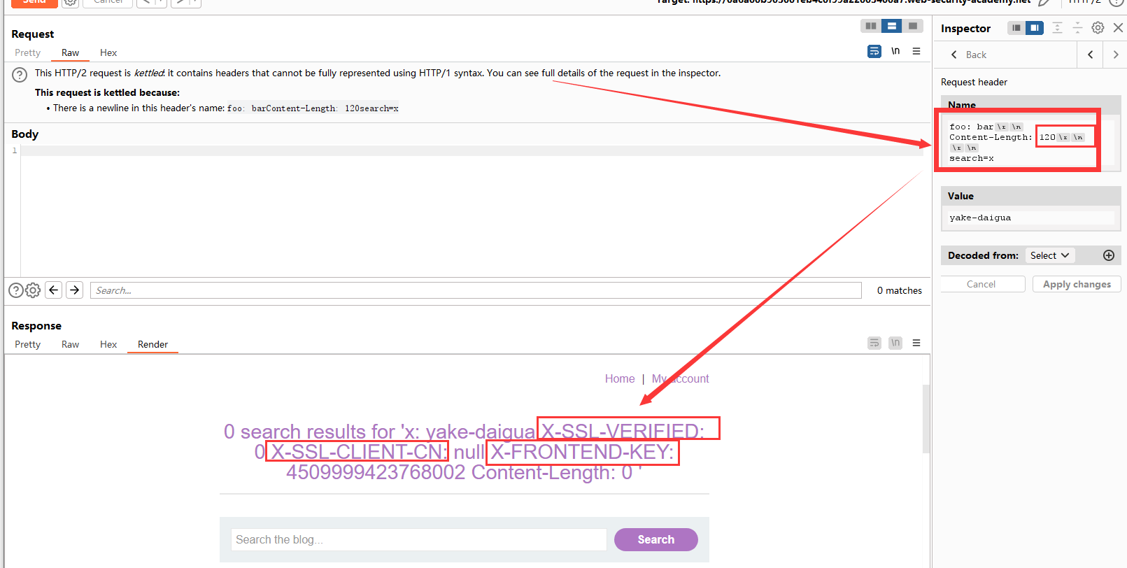Go to next header in Inspector

tap(1116, 55)
